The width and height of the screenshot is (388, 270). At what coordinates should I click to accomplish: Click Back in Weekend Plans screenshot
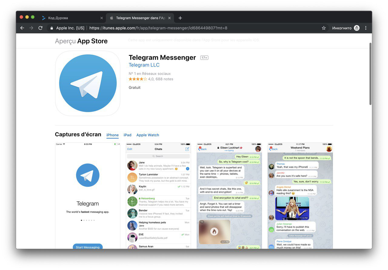tap(273, 149)
